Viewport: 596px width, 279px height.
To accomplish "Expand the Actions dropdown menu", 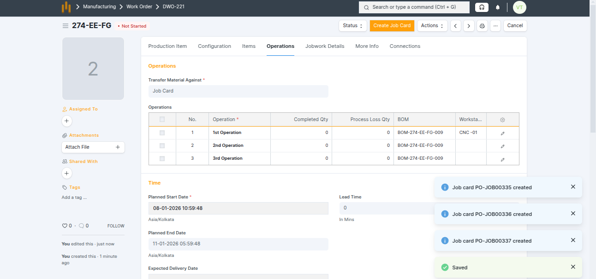I will (432, 26).
